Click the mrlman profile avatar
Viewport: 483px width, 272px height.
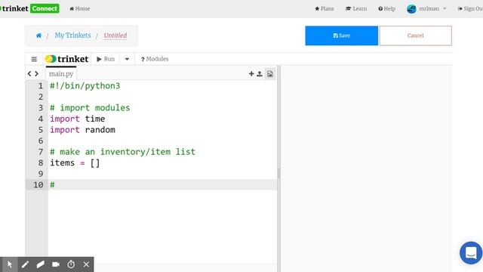pyautogui.click(x=411, y=8)
